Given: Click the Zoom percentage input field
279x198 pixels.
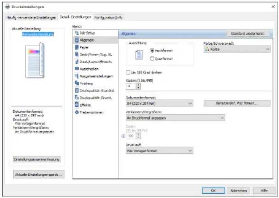Looking at the screenshot, I should [131, 136].
